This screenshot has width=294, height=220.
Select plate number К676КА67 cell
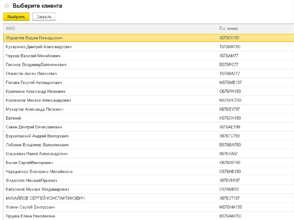(229, 154)
